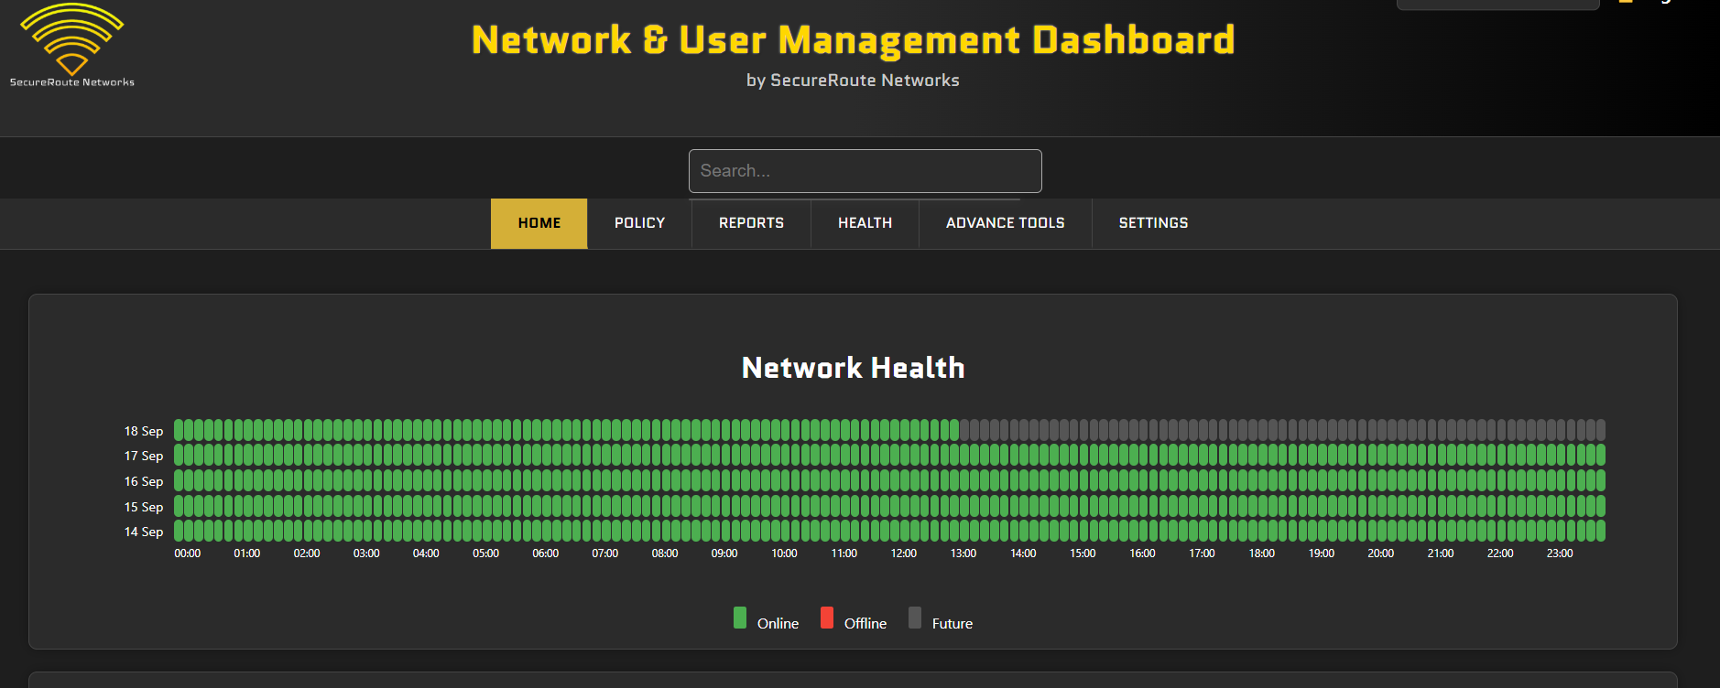Select the 14 Sep row label
Viewport: 1720px width, 688px height.
tap(144, 532)
